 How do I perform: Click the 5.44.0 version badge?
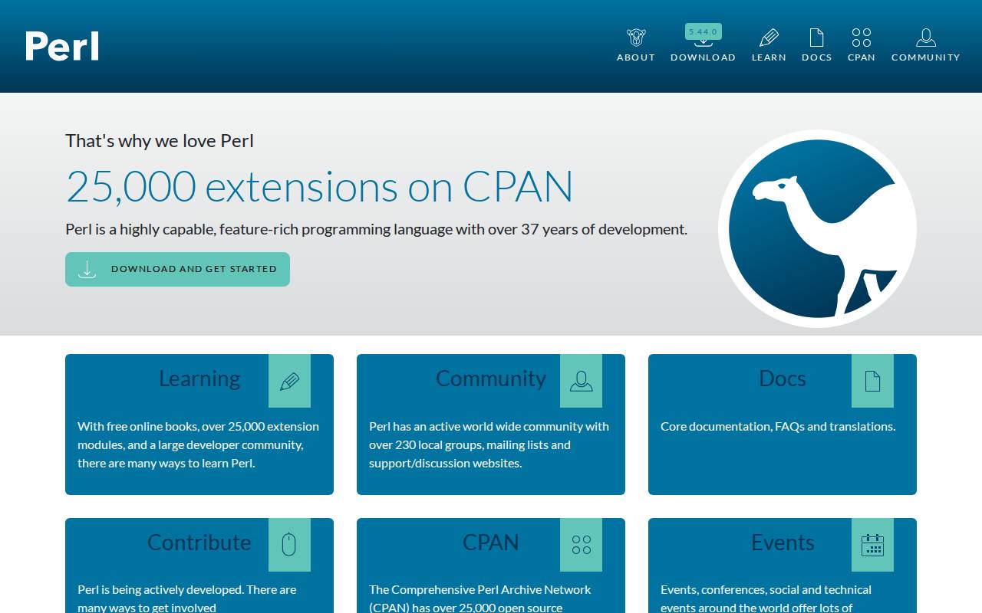point(704,31)
